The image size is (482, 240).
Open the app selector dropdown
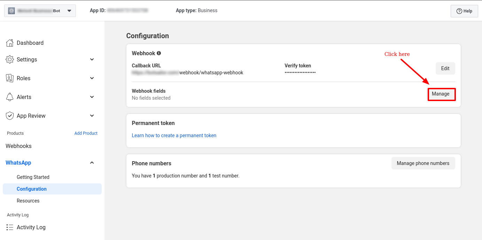click(69, 11)
